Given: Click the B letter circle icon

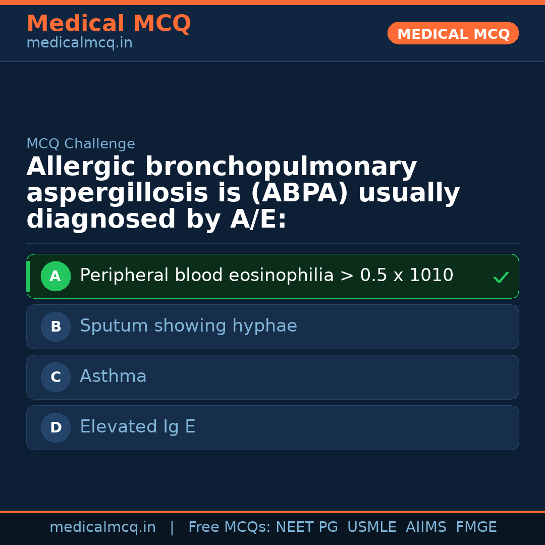Looking at the screenshot, I should 56,326.
